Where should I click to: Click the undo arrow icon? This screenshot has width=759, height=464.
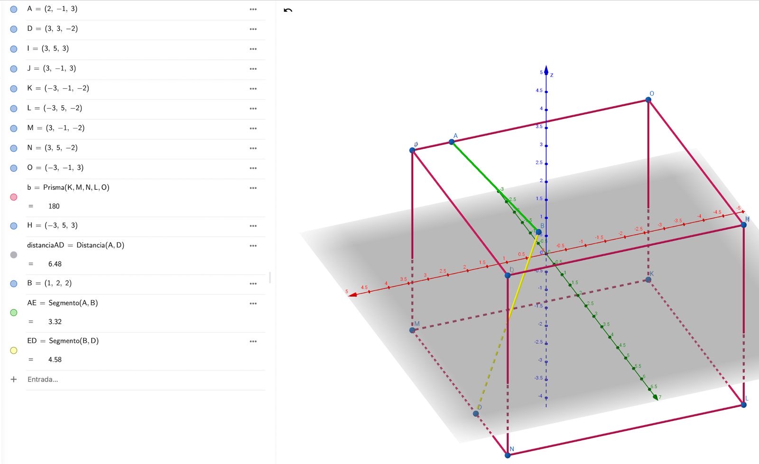pos(288,10)
